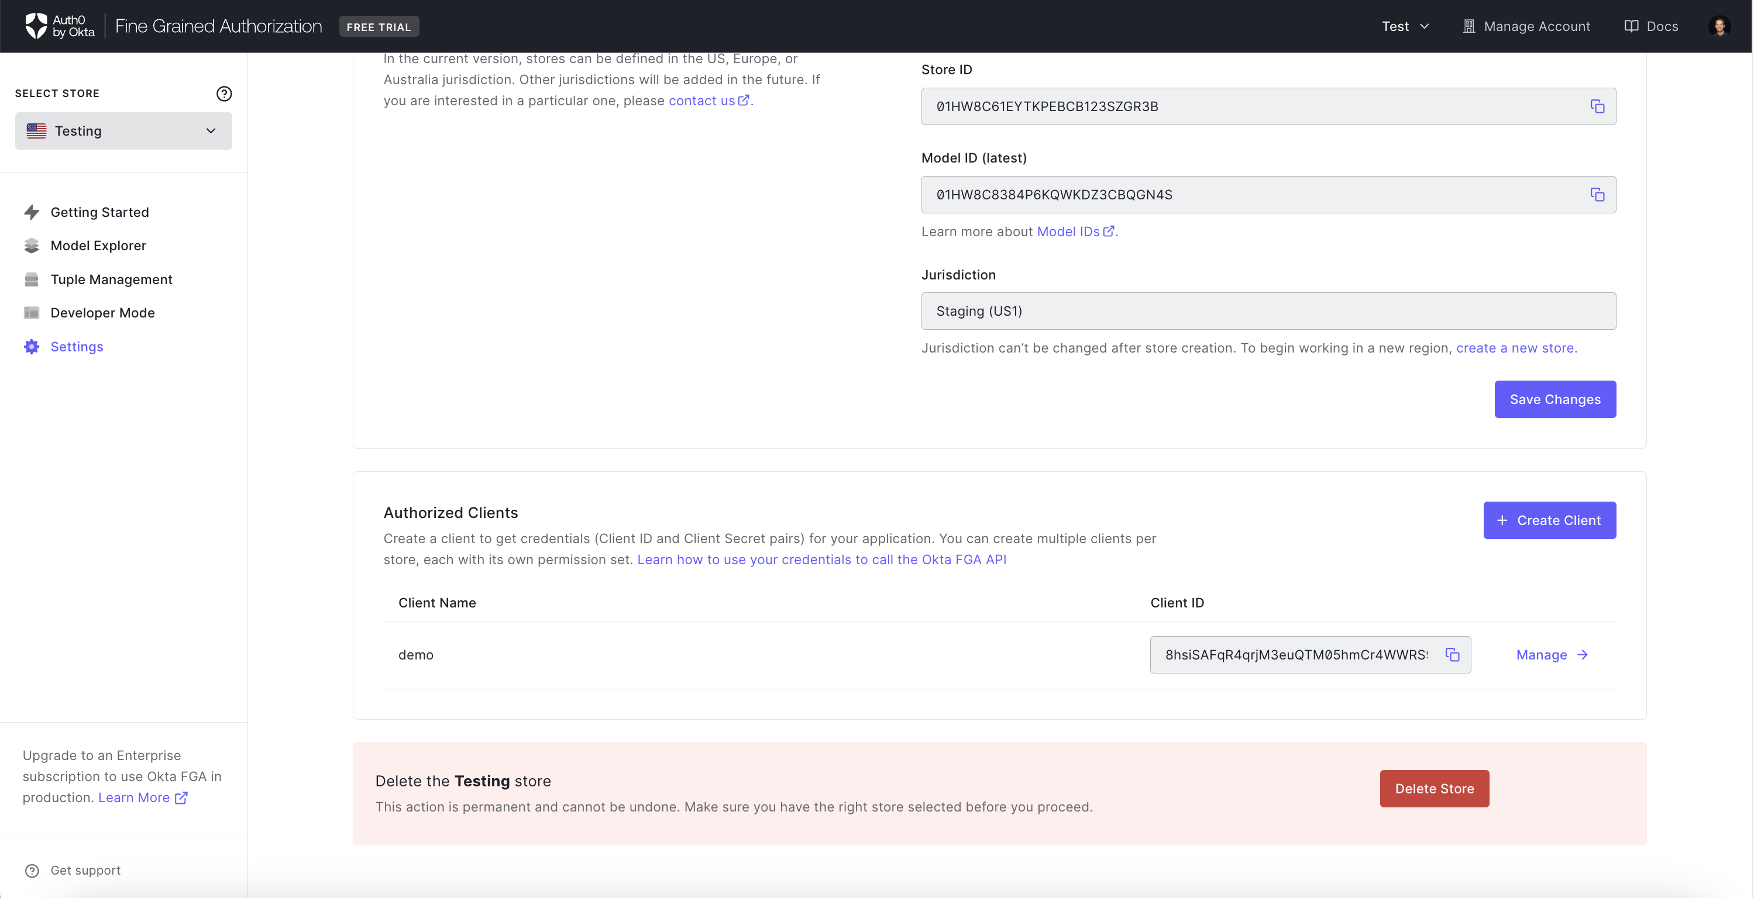Click the Model ID field
Screen dimensions: 1754x898
(1268, 195)
